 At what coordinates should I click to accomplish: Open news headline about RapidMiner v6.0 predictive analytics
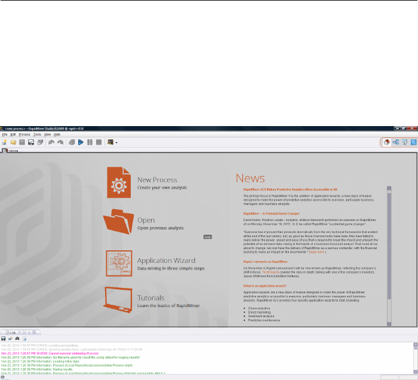(290, 189)
